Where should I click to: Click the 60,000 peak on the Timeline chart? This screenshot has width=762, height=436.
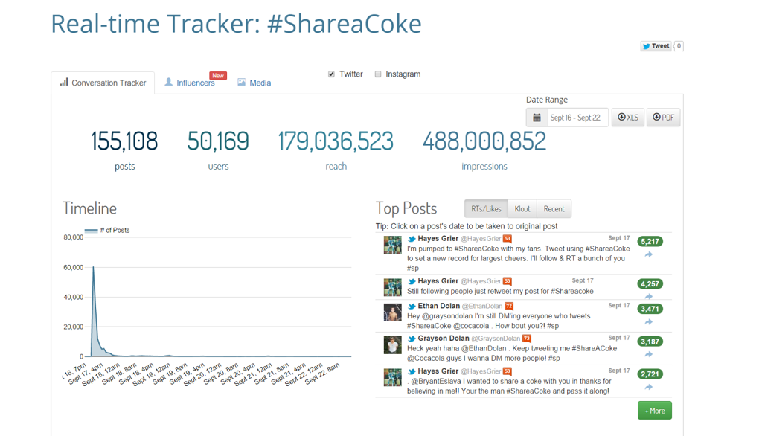[93, 267]
